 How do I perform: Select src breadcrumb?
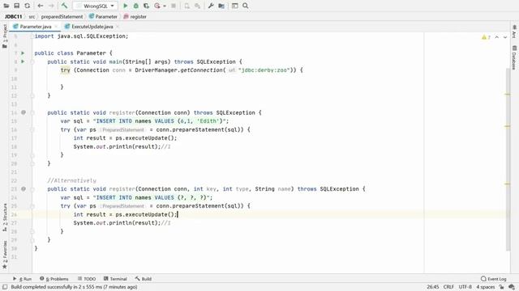tap(32, 16)
